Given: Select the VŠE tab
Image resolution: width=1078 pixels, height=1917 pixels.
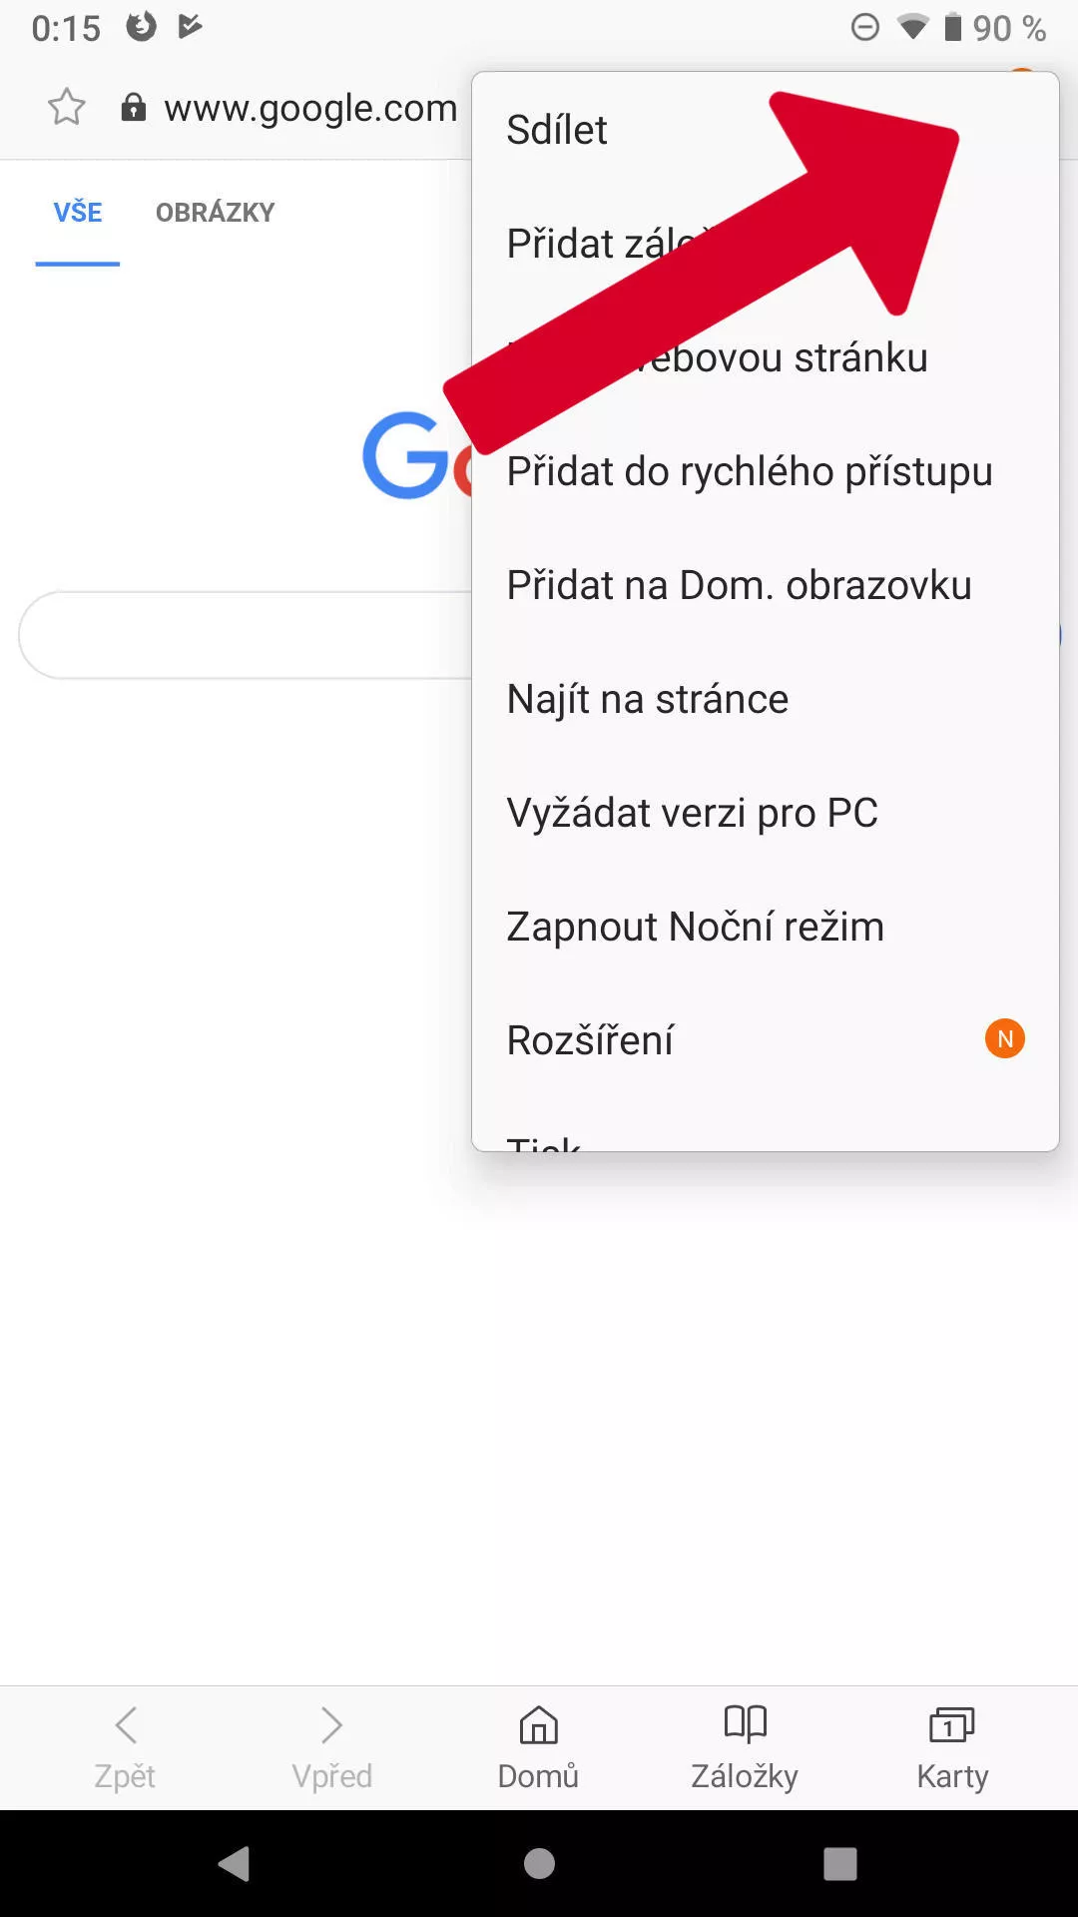Looking at the screenshot, I should 78,213.
